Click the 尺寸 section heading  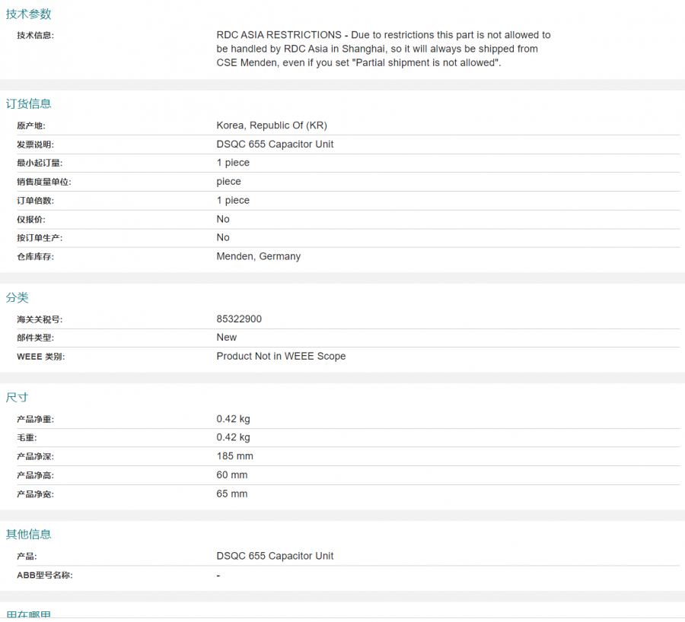tap(17, 397)
